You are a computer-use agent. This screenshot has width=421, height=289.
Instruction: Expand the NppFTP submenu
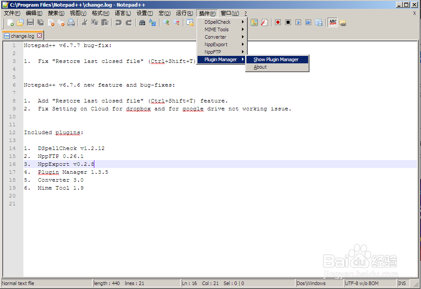(x=222, y=52)
